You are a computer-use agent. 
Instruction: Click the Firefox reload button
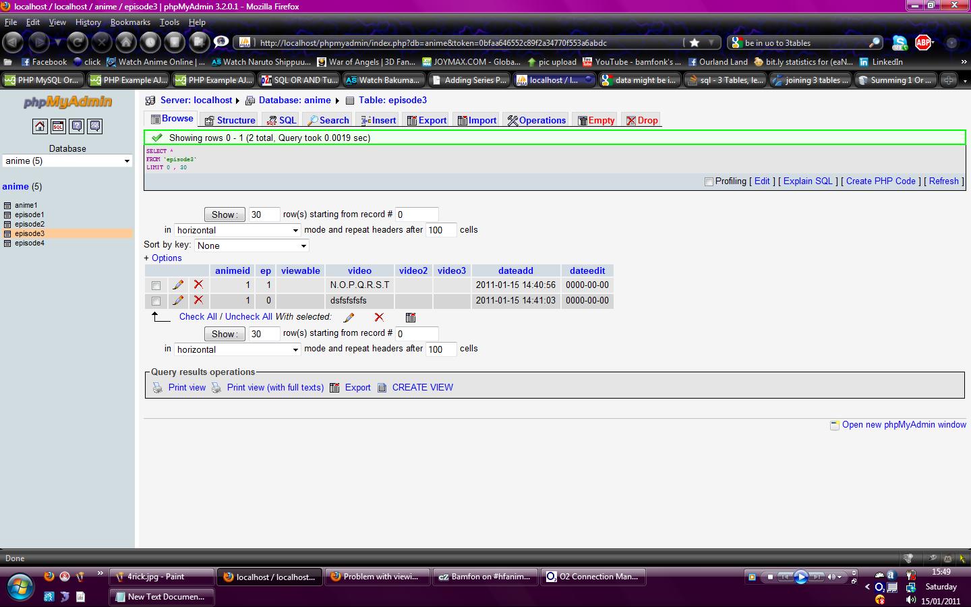78,42
